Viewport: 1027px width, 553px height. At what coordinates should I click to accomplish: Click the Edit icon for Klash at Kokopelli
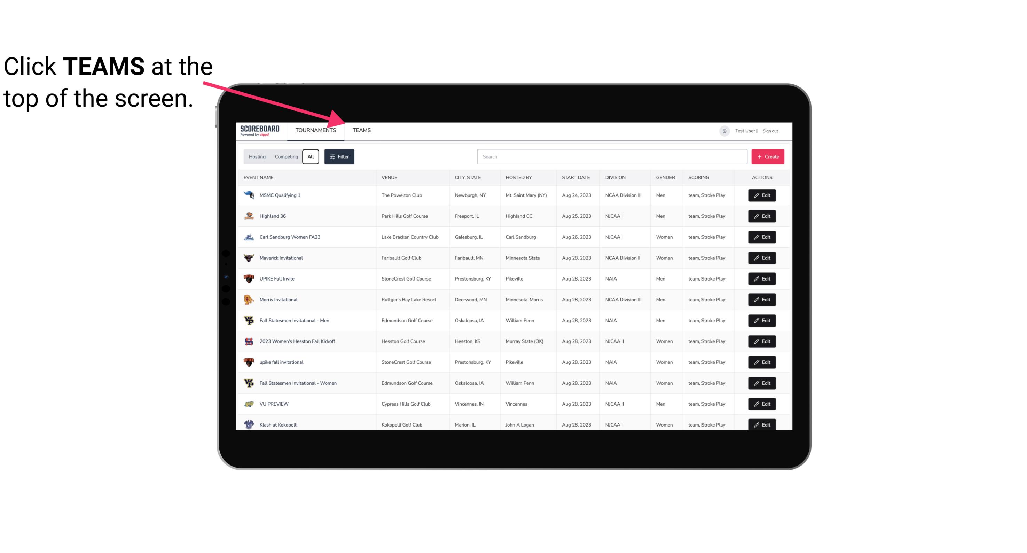point(762,424)
